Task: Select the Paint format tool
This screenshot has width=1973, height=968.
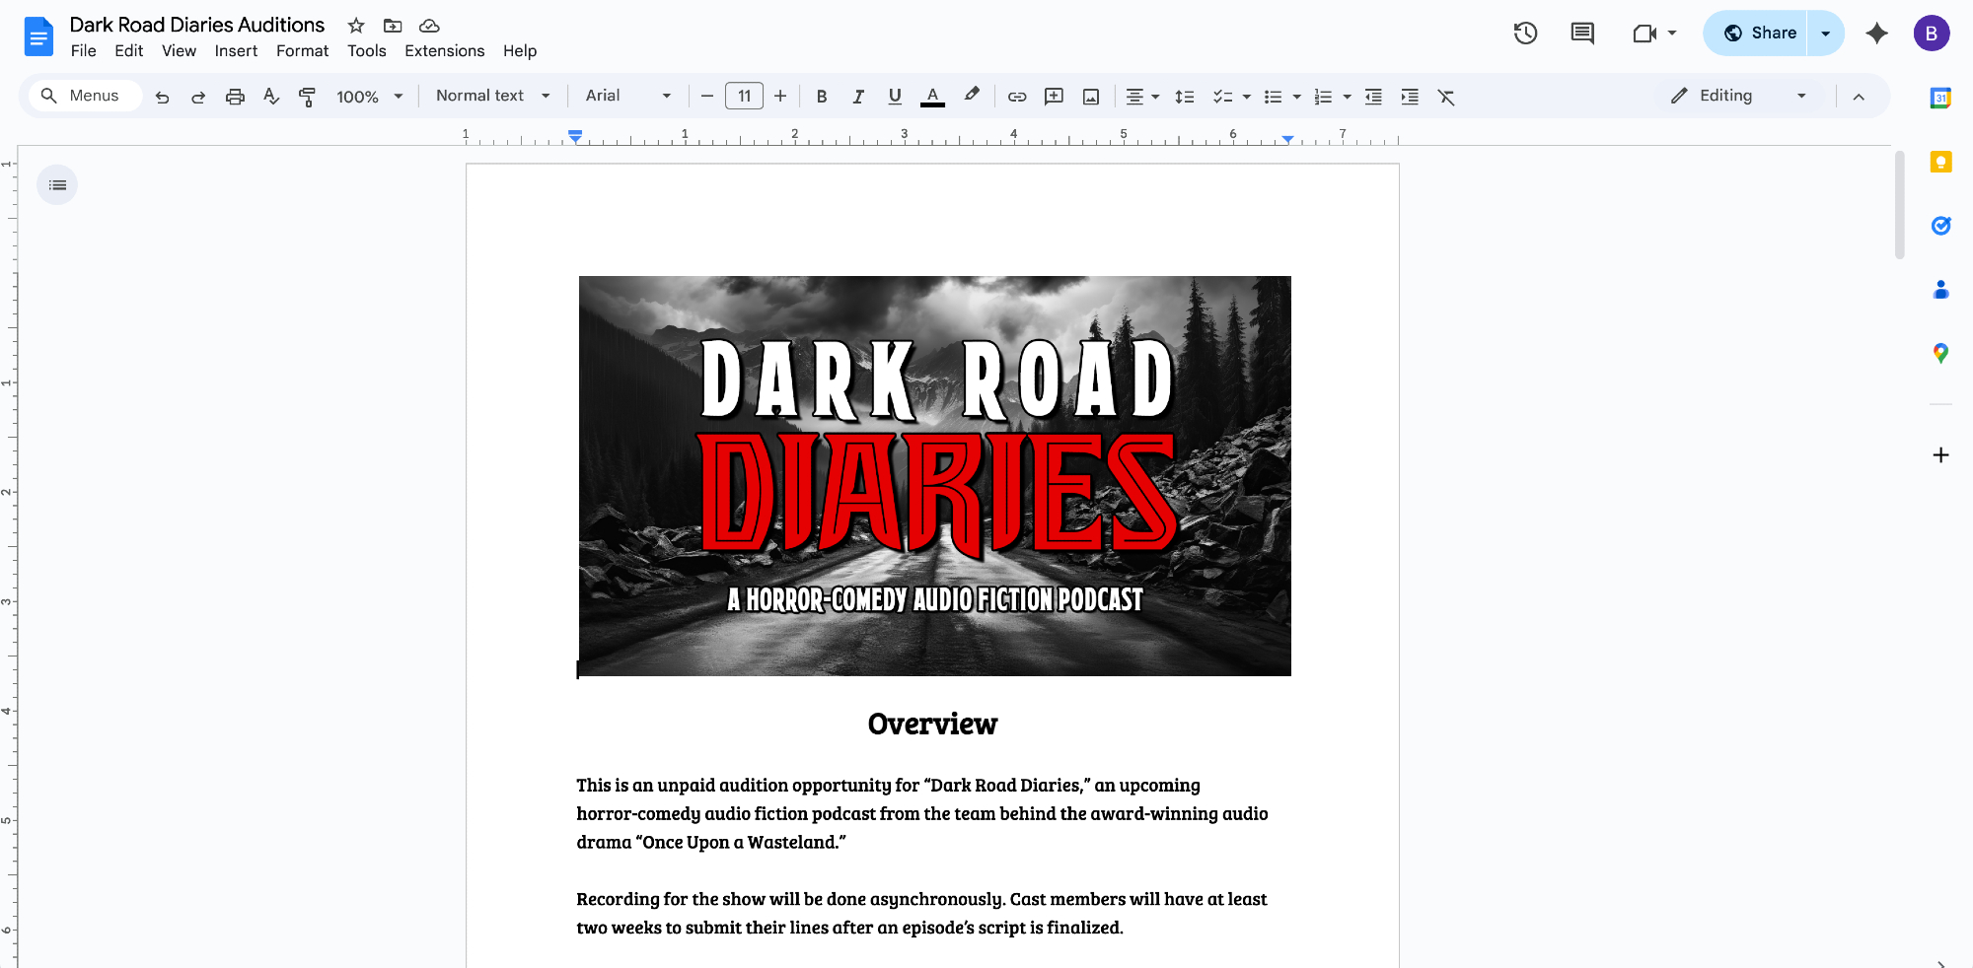Action: point(307,97)
